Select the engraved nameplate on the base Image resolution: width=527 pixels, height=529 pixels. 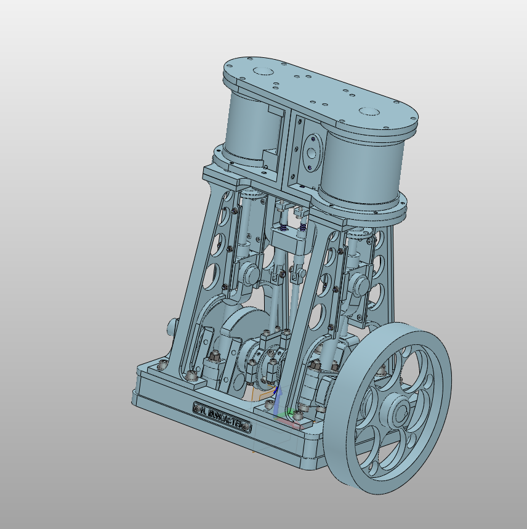[x=222, y=418]
